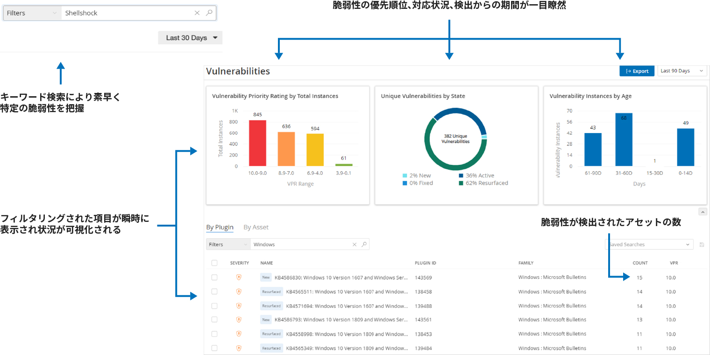Select the By Plugin tab
Screen dimensions: 710x355
(x=220, y=227)
